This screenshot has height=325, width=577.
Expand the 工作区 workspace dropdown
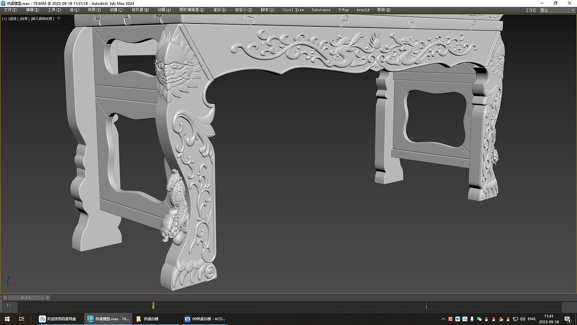(556, 10)
